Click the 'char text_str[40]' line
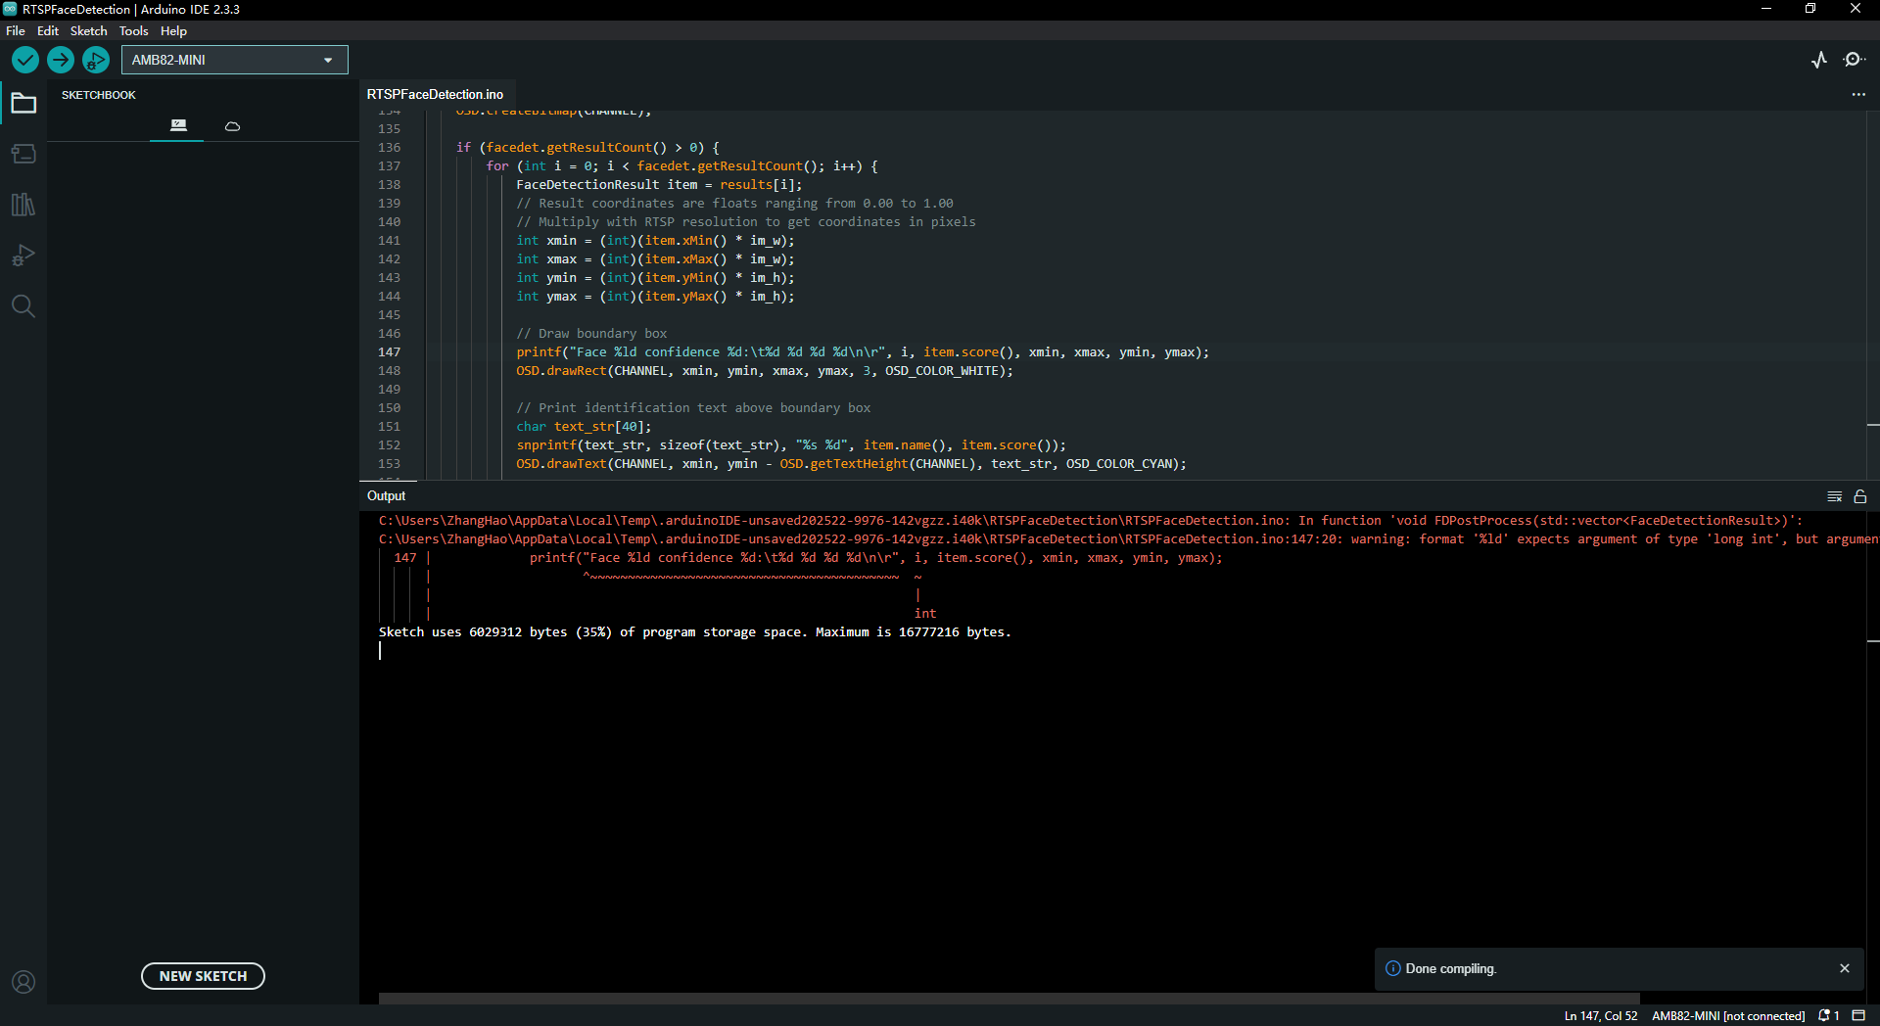Screen dimensions: 1880x1026 [x=584, y=427]
